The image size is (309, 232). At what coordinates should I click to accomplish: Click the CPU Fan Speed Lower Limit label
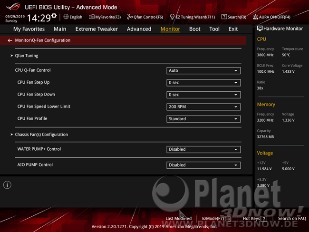[x=44, y=106]
